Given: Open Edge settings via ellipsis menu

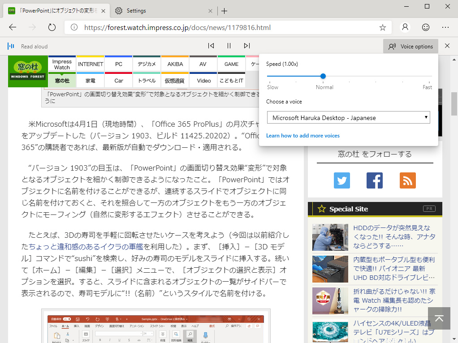Looking at the screenshot, I should [x=445, y=27].
